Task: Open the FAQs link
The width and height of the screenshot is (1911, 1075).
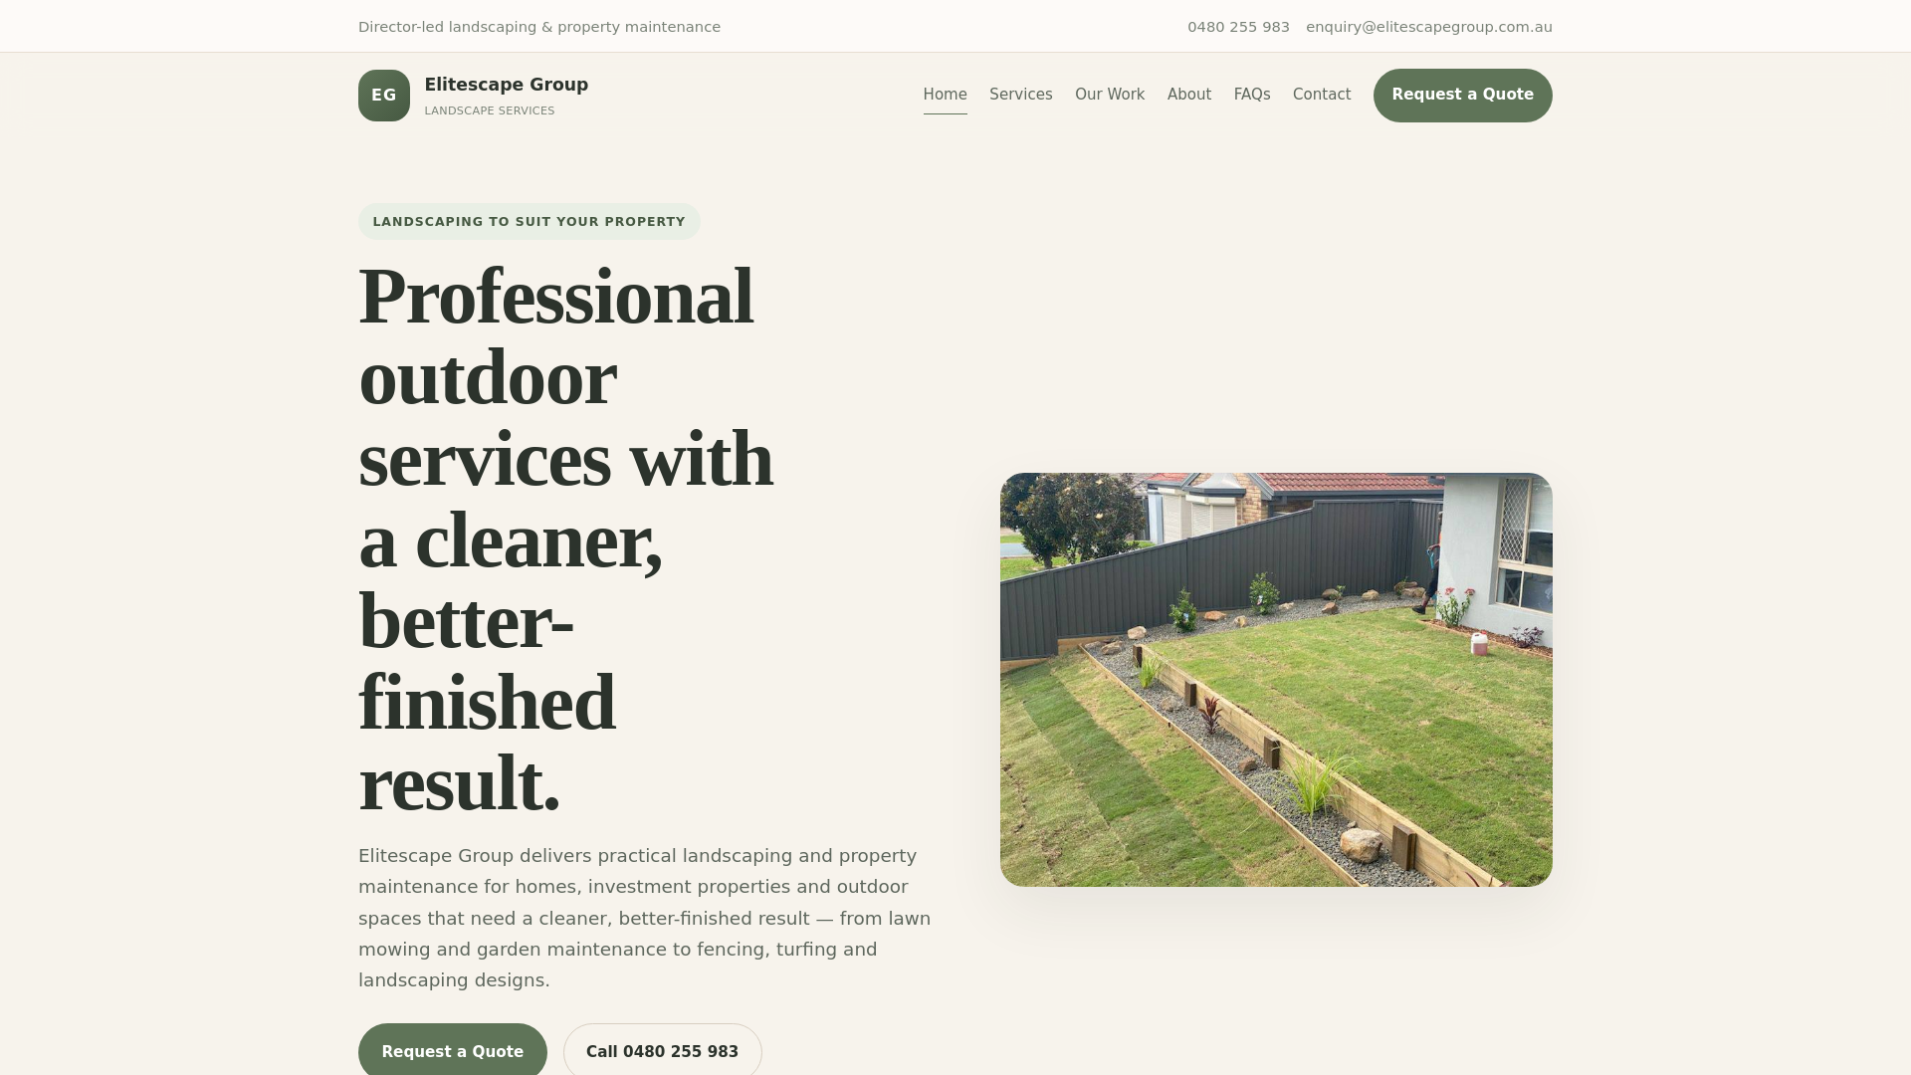Action: pyautogui.click(x=1251, y=95)
